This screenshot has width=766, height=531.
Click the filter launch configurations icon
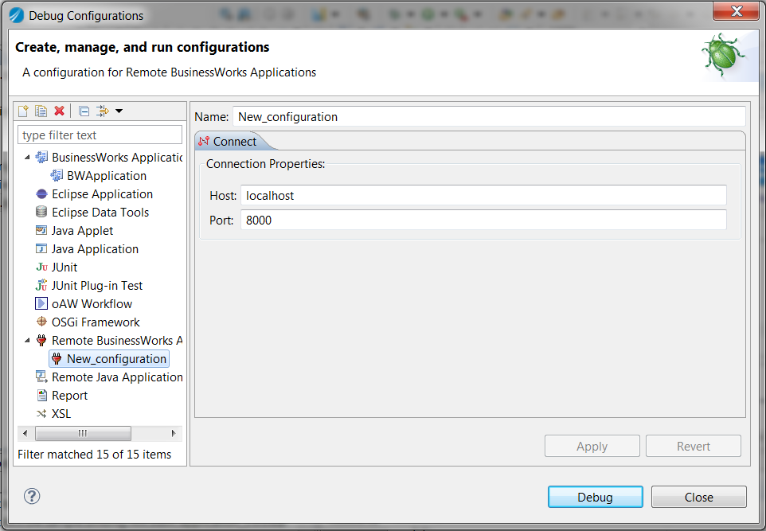tap(103, 111)
